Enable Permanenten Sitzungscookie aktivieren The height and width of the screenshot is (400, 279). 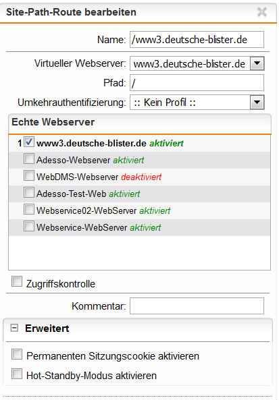[17, 354]
